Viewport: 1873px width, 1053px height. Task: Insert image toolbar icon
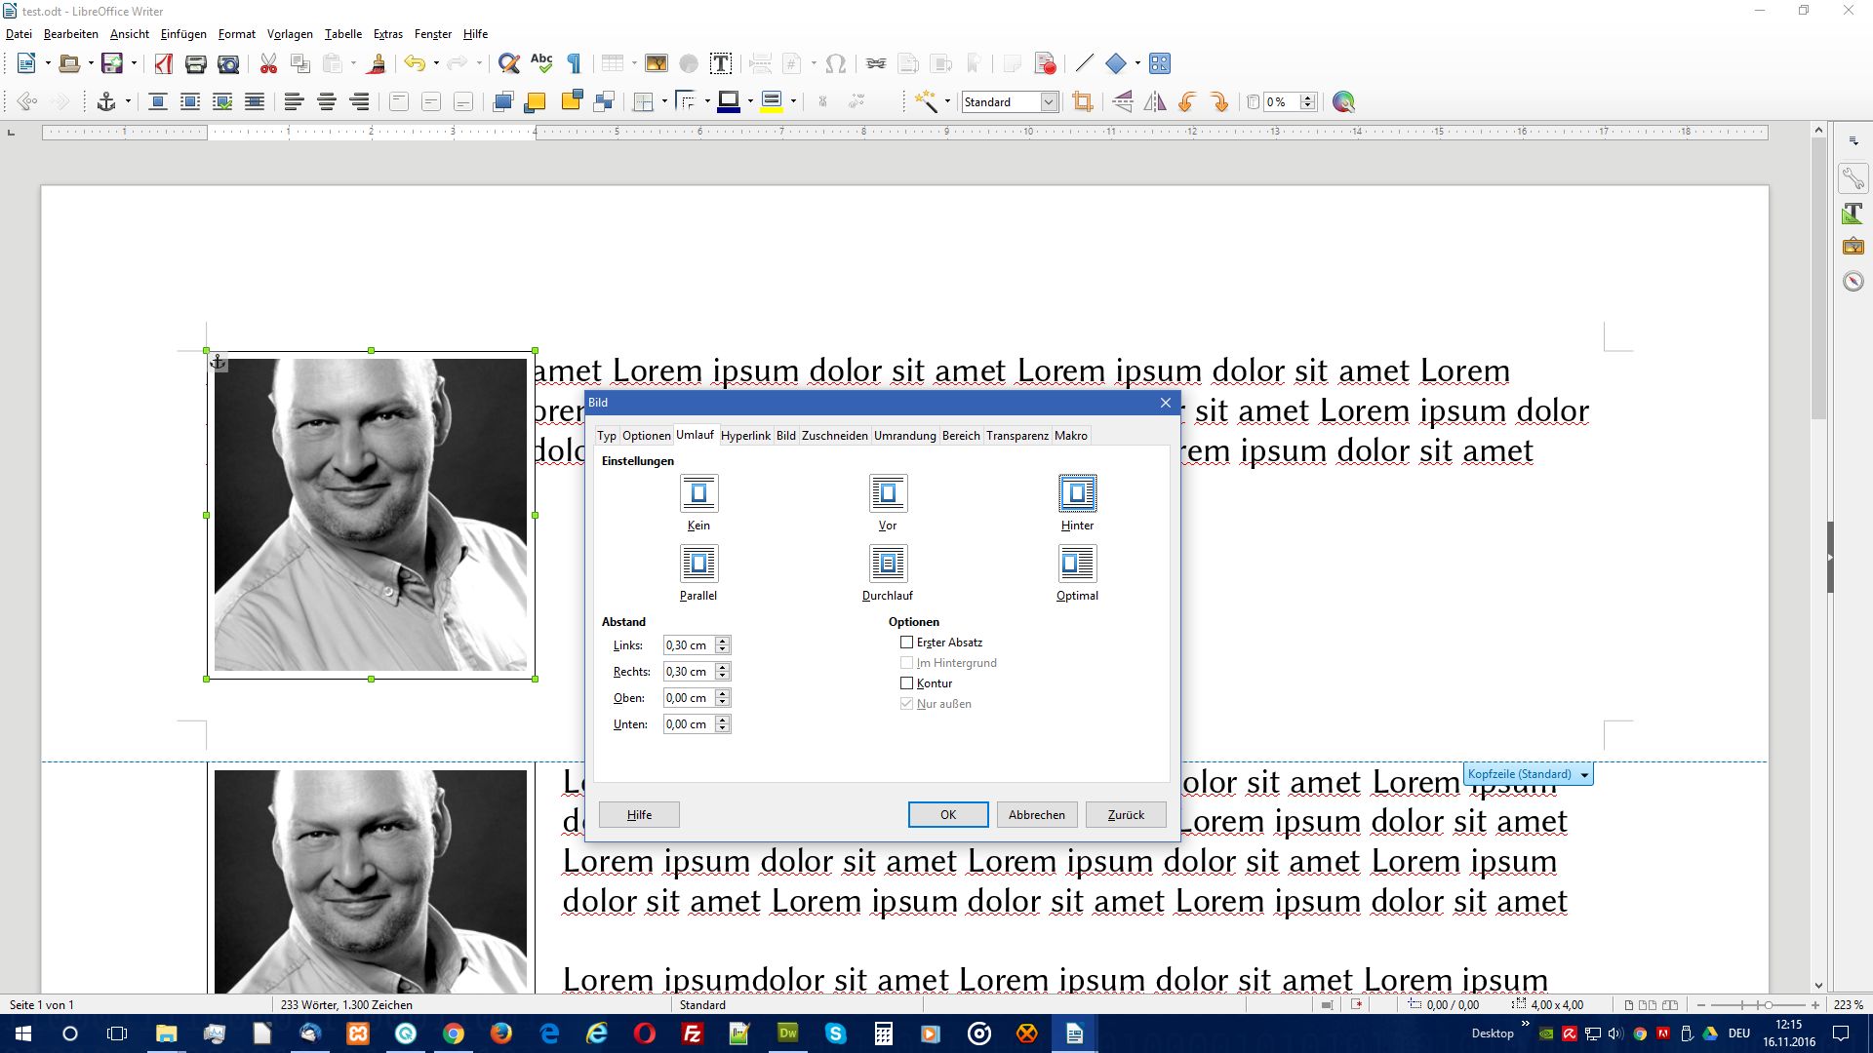click(657, 64)
